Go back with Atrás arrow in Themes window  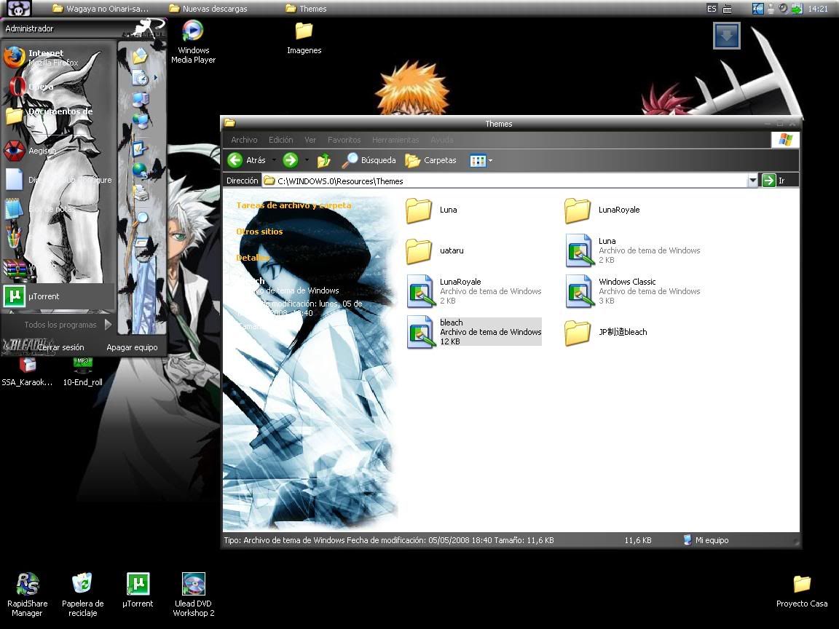tap(247, 160)
